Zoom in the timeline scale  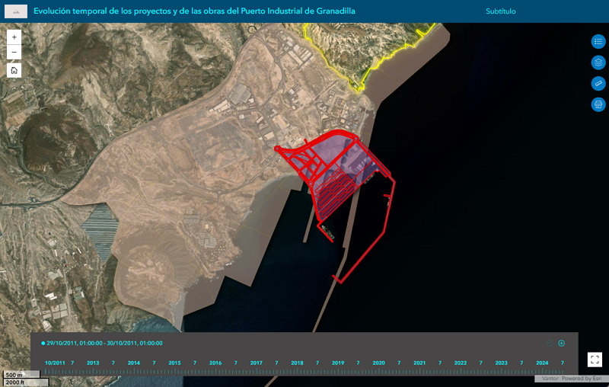click(x=561, y=343)
